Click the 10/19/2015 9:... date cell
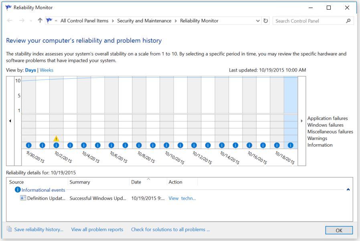Screen dimensions: 360x241 point(148,198)
